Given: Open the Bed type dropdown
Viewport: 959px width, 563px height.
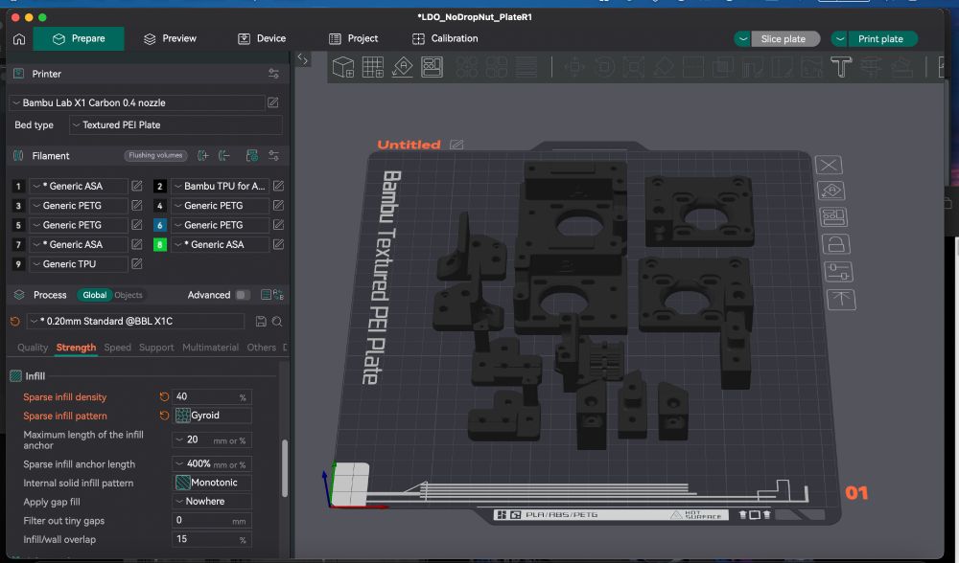Looking at the screenshot, I should [175, 125].
